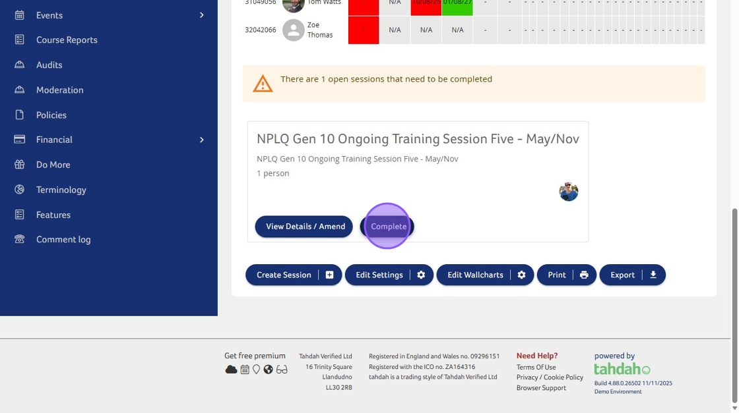Click Complete button on session card
The height and width of the screenshot is (413, 739).
coord(387,226)
